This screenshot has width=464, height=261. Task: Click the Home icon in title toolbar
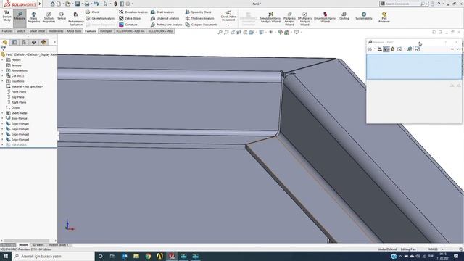(x=52, y=4)
